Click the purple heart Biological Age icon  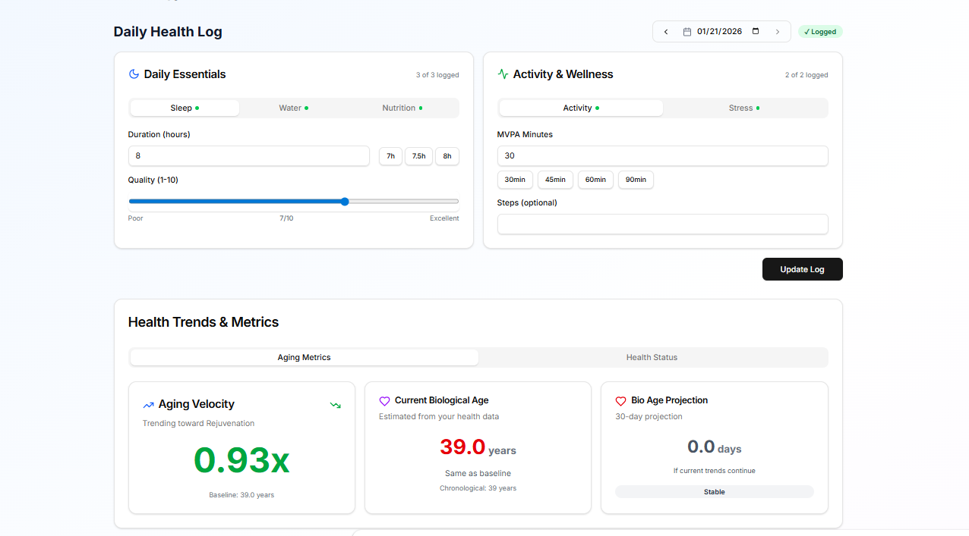[384, 401]
